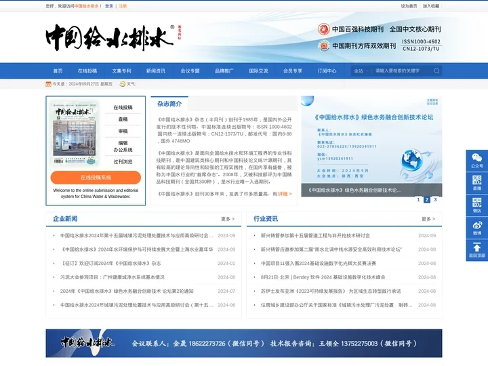The image size is (488, 366).
Task: Click the 中国给水排水 calligraphy logo
Action: click(110, 38)
